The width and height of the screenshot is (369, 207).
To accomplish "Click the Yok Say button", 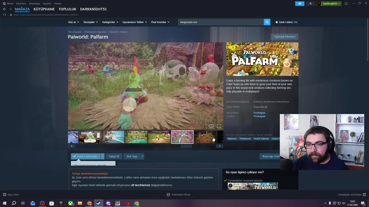I will 132,156.
